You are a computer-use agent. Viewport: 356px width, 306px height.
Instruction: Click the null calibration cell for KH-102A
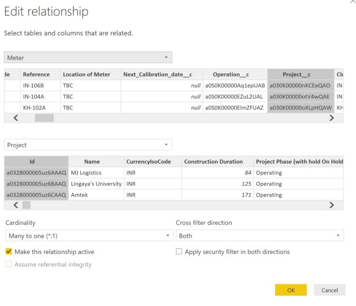coord(162,108)
